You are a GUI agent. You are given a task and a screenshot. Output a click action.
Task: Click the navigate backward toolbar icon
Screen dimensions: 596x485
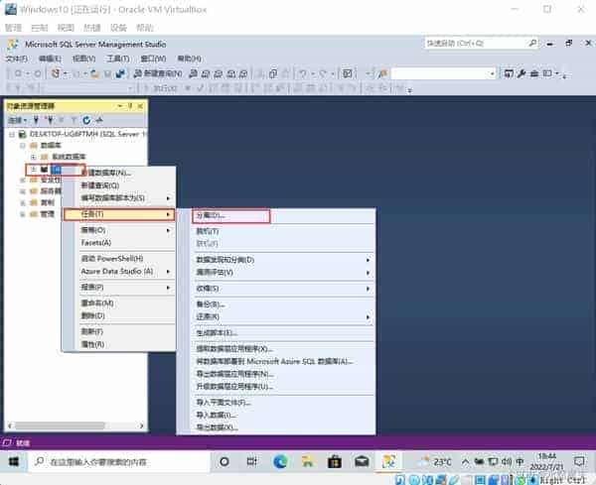[x=18, y=73]
